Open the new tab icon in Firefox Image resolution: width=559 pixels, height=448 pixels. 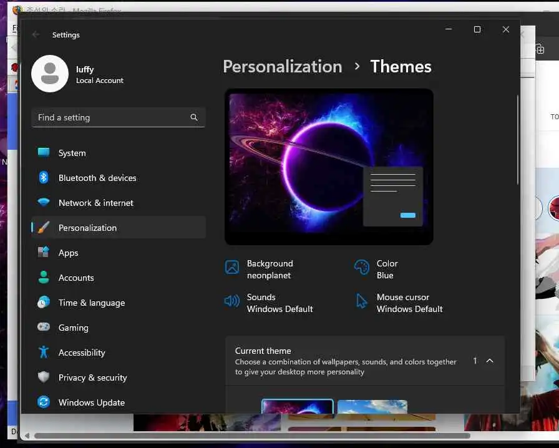click(x=540, y=49)
